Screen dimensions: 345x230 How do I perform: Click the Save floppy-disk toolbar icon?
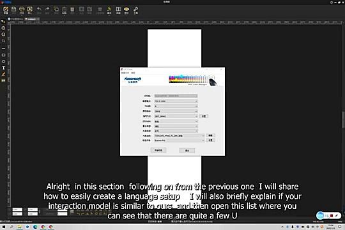tap(13, 10)
